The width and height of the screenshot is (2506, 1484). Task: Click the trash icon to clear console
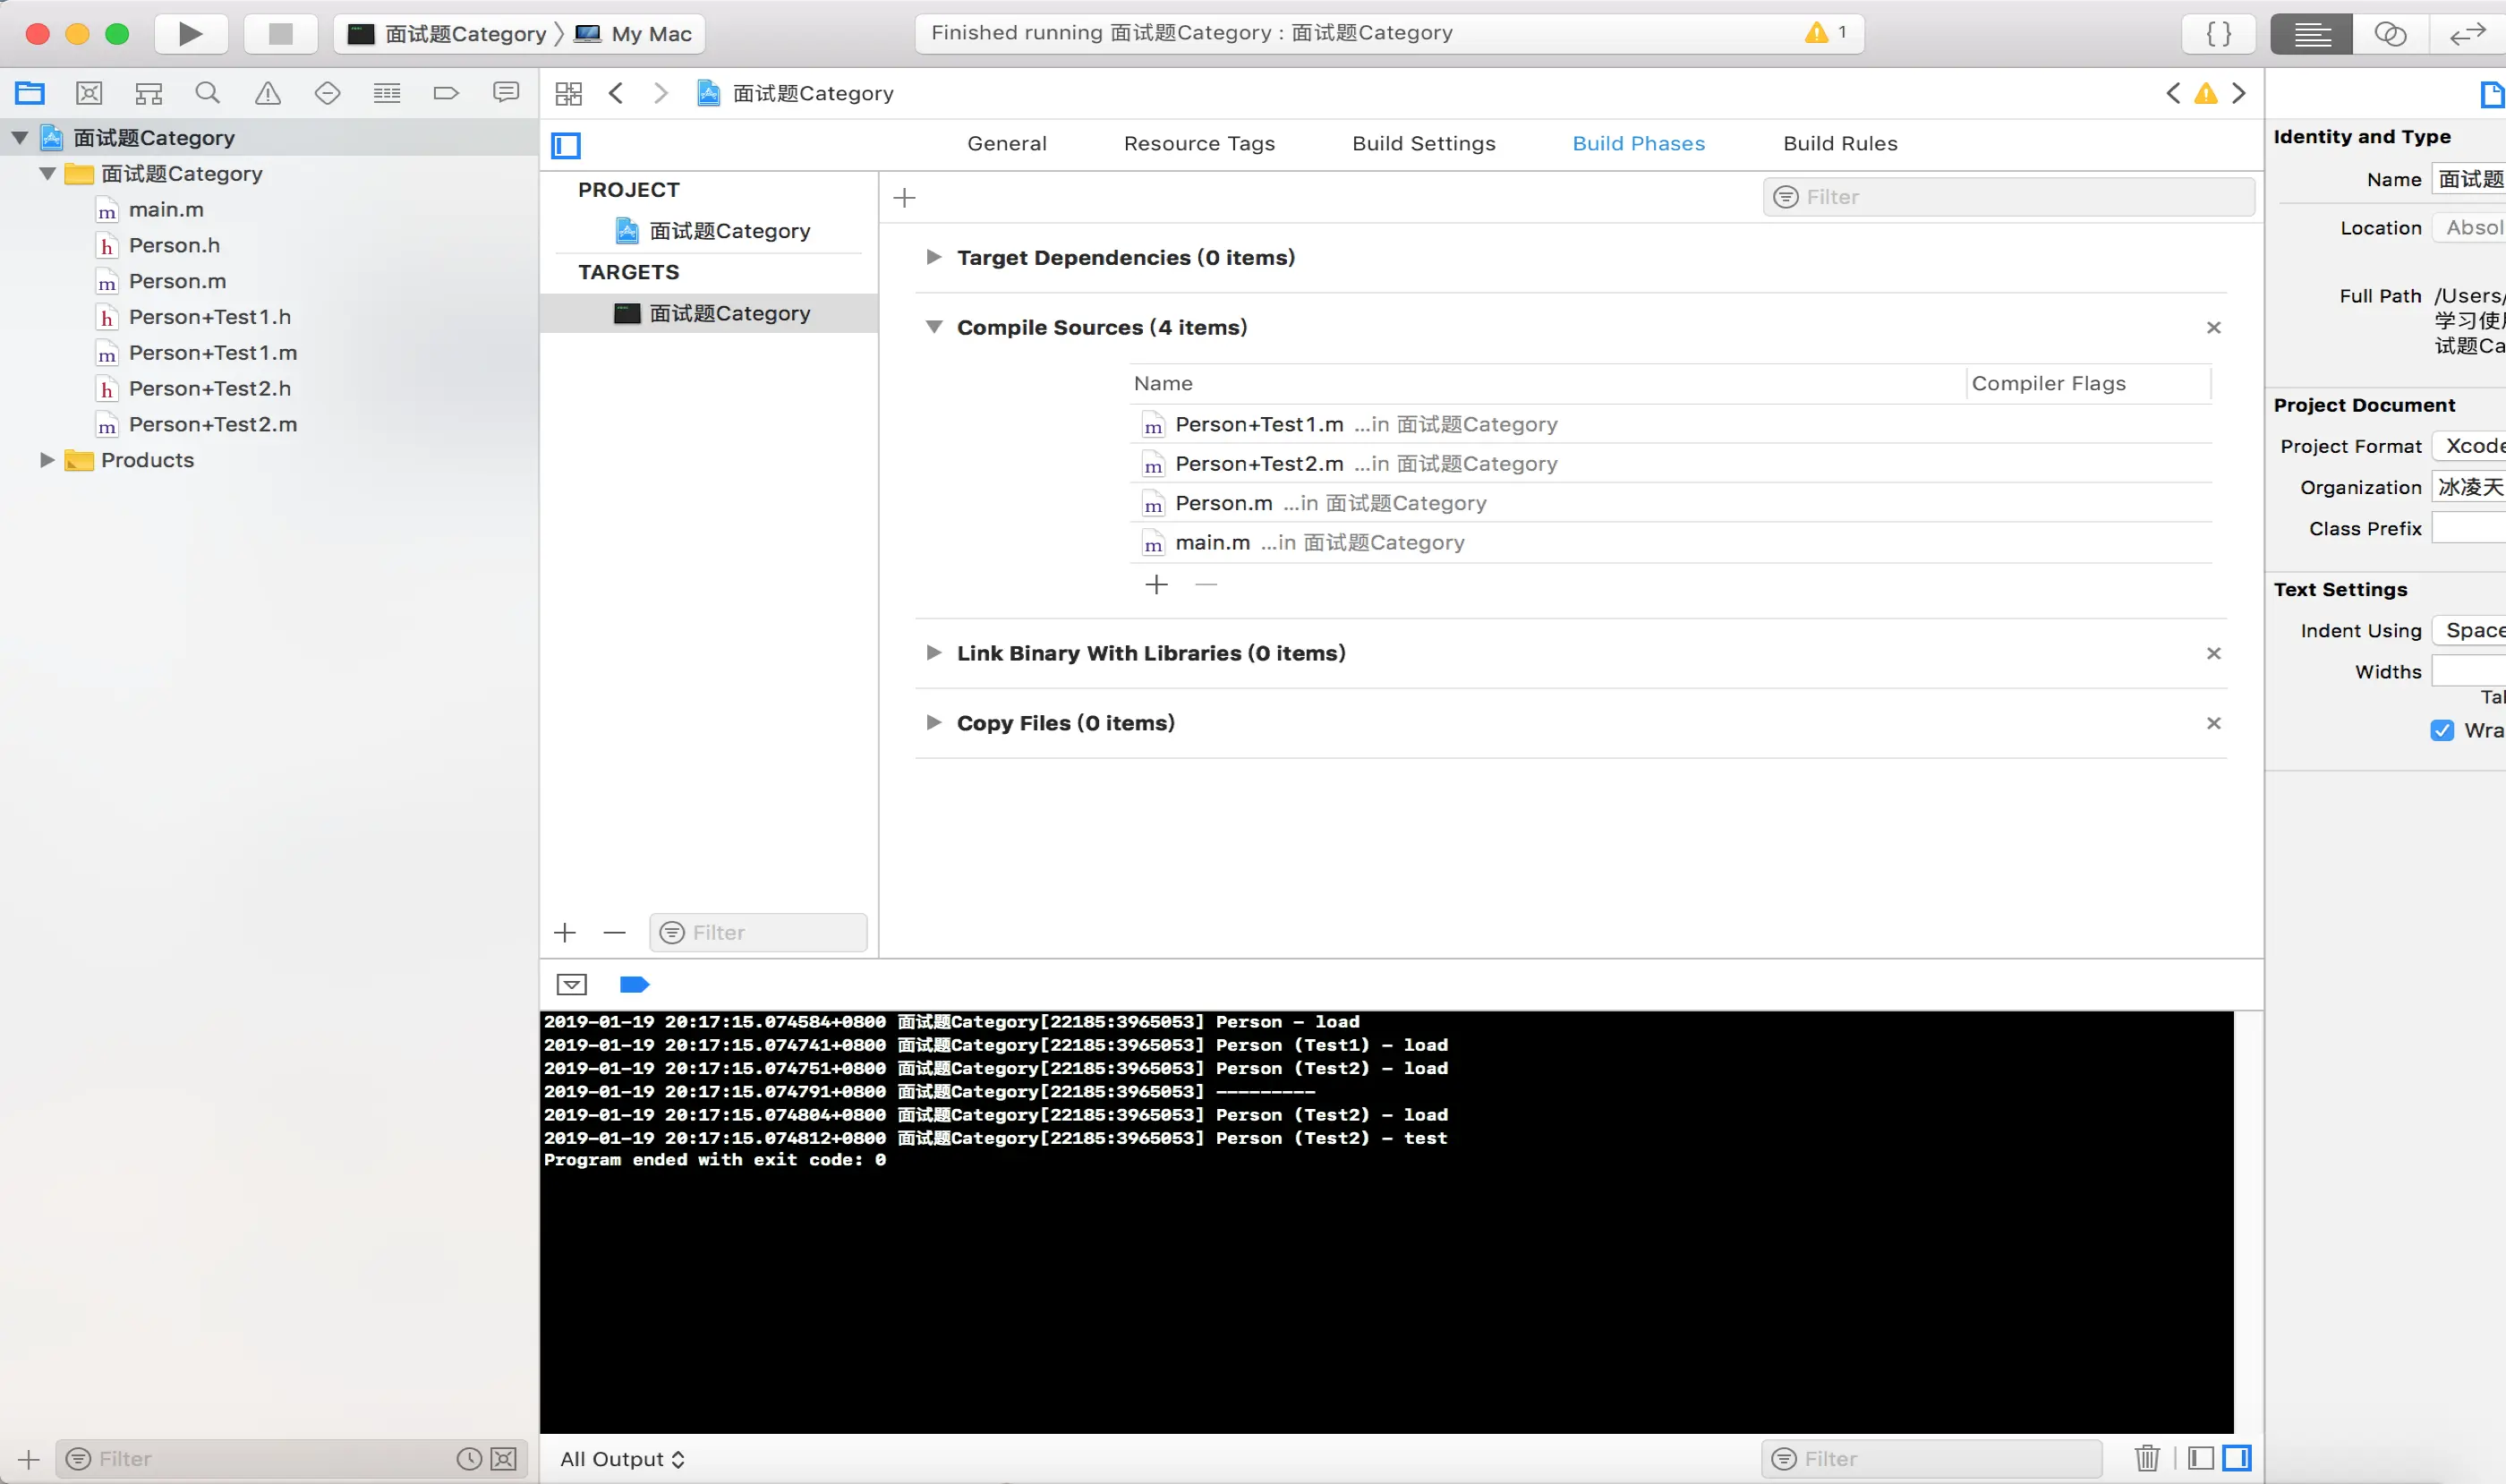pos(2146,1458)
